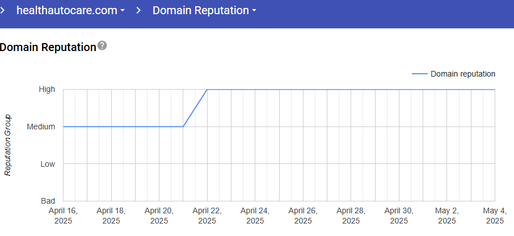Select the April 16, 2025 date label
Viewport: 514px width, 236px height.
(63, 215)
